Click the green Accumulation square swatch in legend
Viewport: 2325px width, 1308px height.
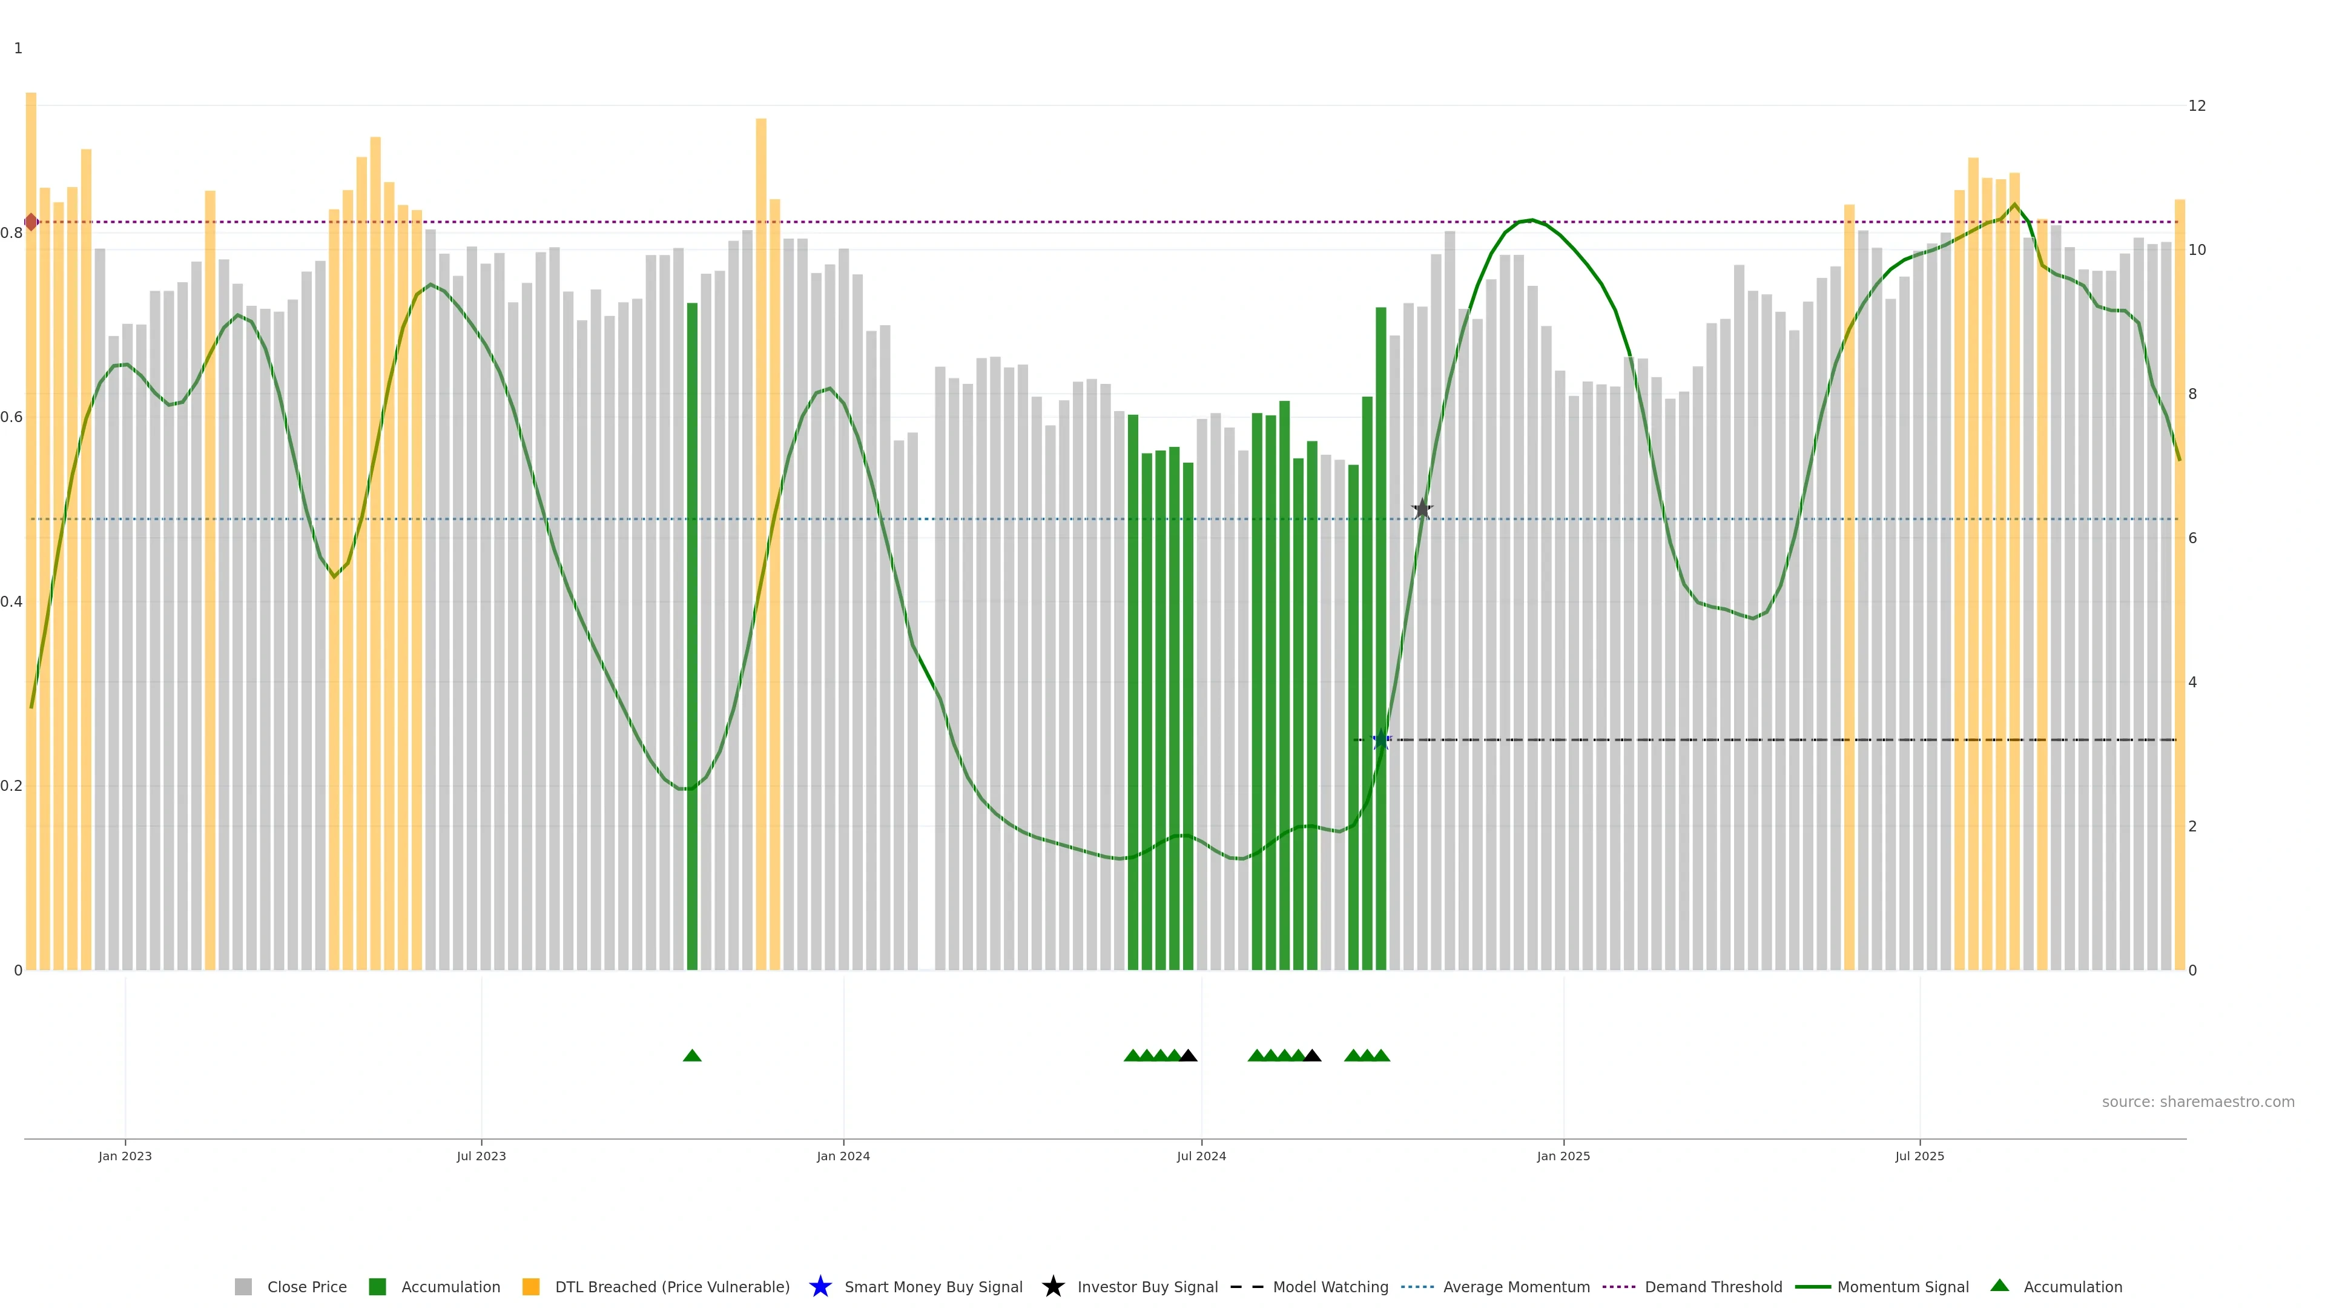tap(377, 1287)
